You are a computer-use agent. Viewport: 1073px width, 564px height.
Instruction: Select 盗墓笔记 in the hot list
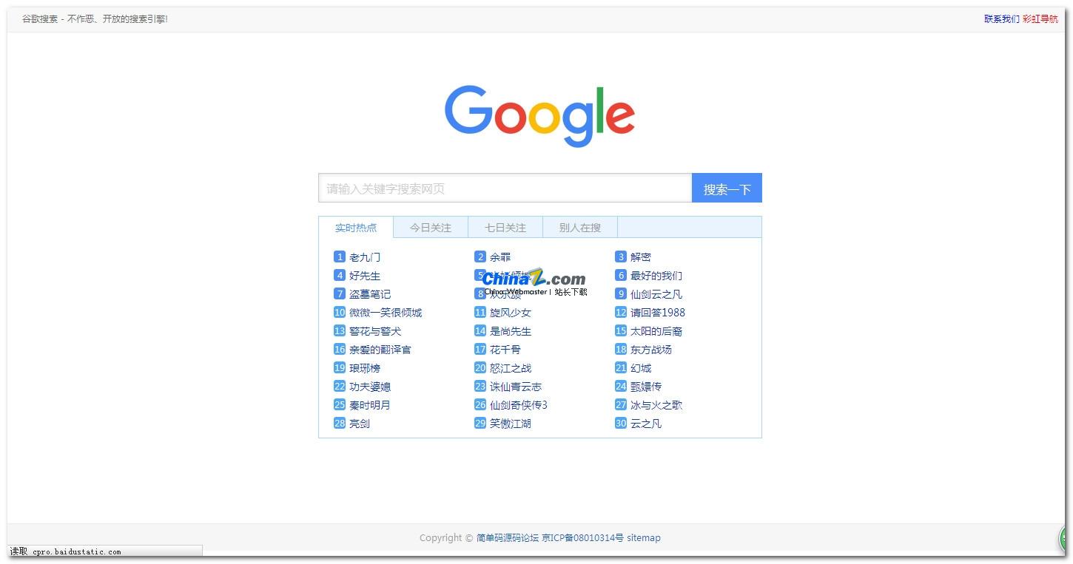pos(370,294)
